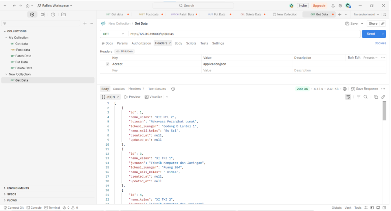Open a new request tab with plus
Image resolution: width=391 pixels, height=211 pixels.
[340, 15]
